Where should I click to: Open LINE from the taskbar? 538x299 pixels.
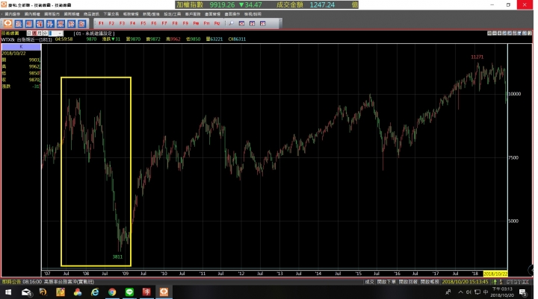(129, 292)
